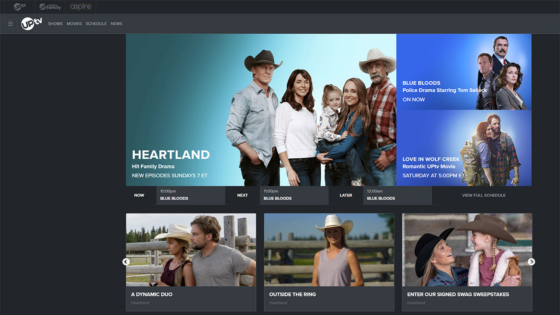Select the 11:00pm Blue Bloods listing
This screenshot has height=315, width=560.
click(x=294, y=195)
